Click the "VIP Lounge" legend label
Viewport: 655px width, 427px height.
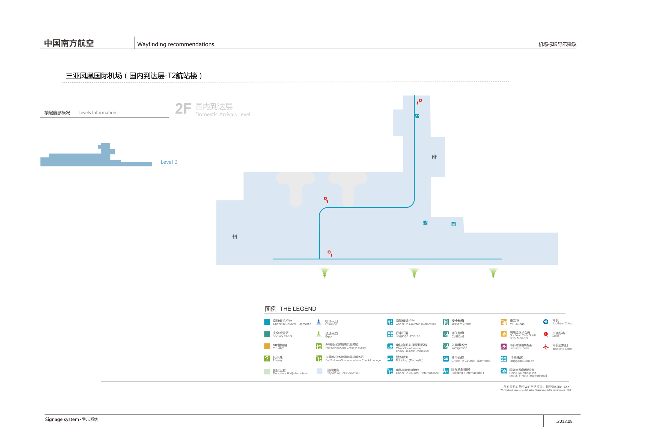click(517, 324)
